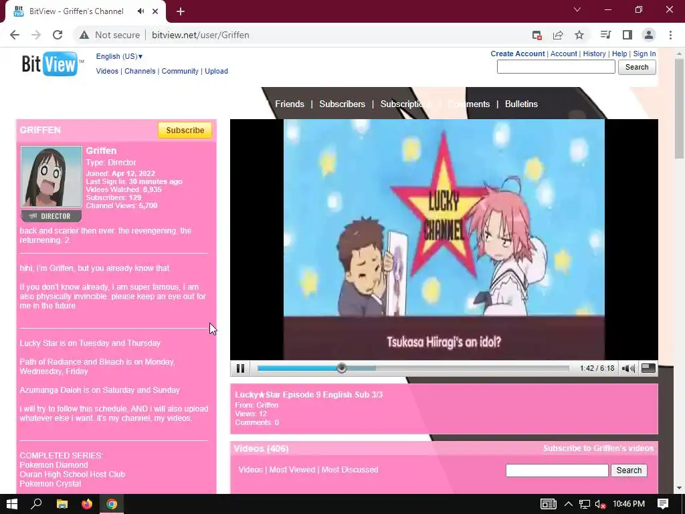Open File Explorer from taskbar

tap(62, 504)
